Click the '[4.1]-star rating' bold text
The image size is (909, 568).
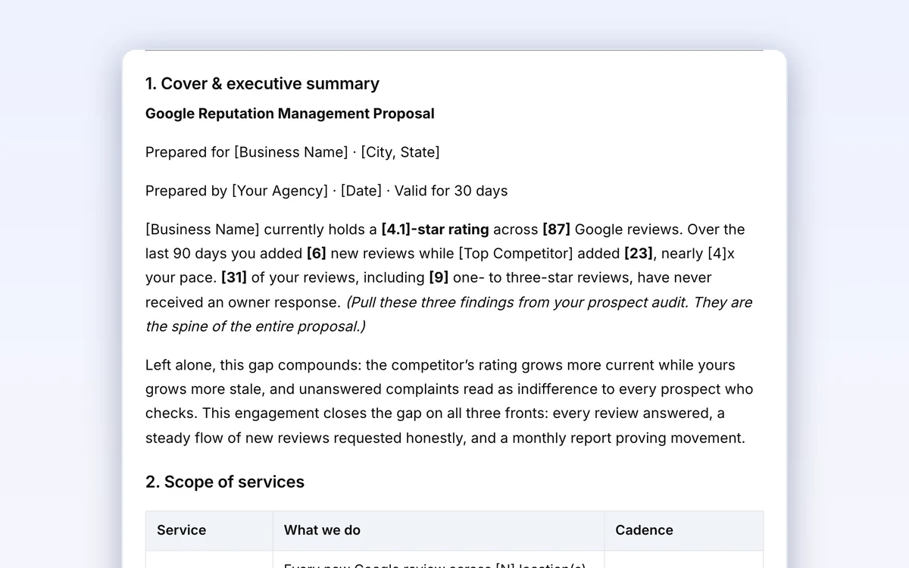pyautogui.click(x=435, y=229)
